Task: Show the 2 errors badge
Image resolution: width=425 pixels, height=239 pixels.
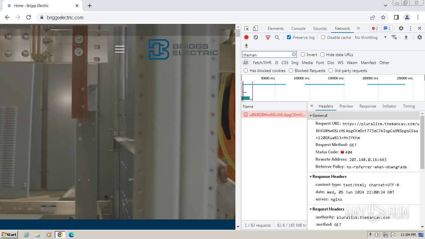Action: point(375,29)
